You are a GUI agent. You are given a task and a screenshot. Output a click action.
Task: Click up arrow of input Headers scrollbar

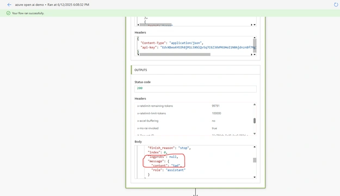(x=255, y=38)
